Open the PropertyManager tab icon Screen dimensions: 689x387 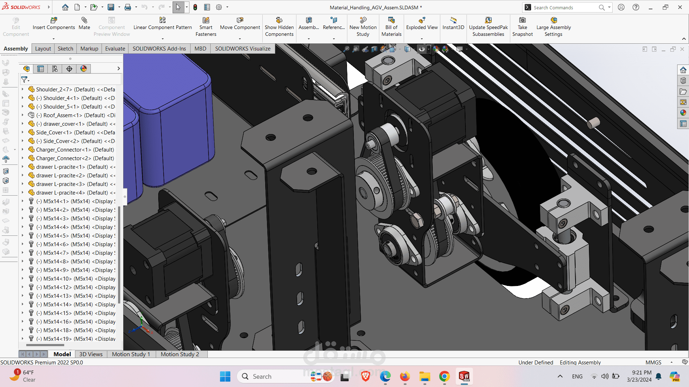(41, 69)
